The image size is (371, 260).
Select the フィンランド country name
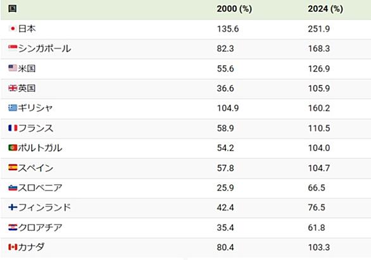[44, 207]
